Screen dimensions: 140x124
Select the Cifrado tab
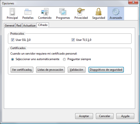click(x=43, y=25)
